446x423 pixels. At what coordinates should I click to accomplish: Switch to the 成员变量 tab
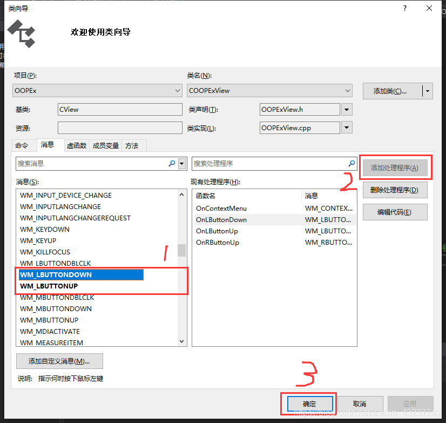(x=105, y=146)
